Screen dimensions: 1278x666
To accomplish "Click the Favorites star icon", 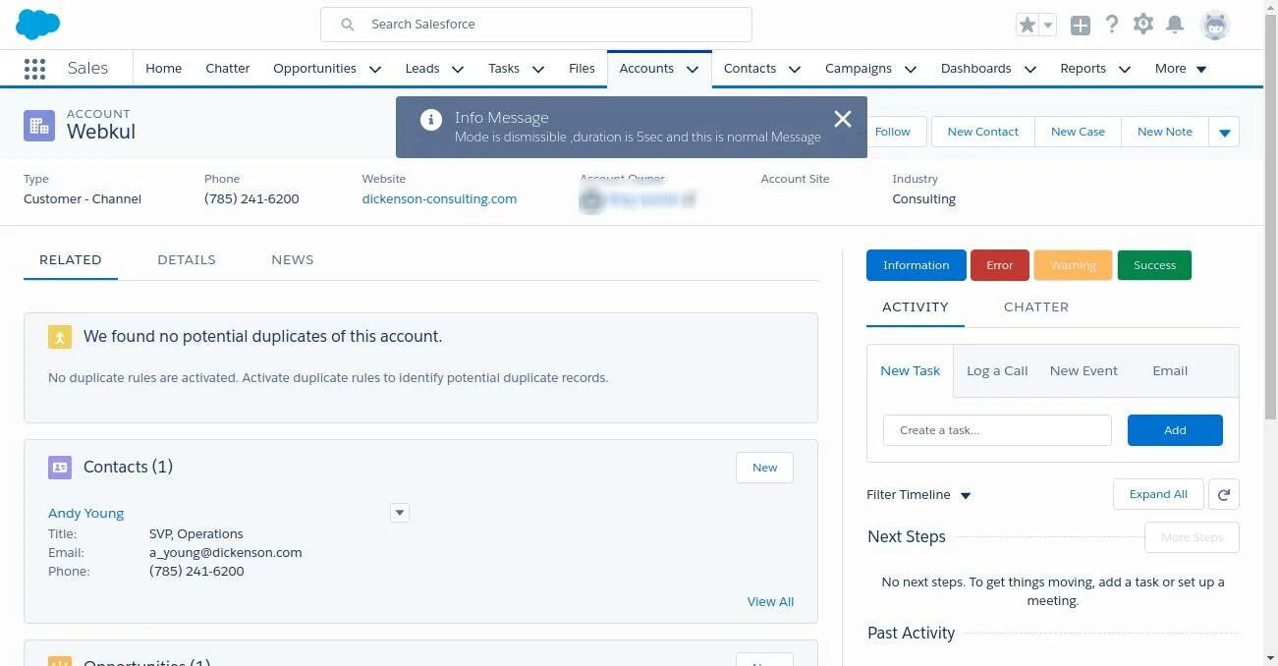I will pos(1028,26).
